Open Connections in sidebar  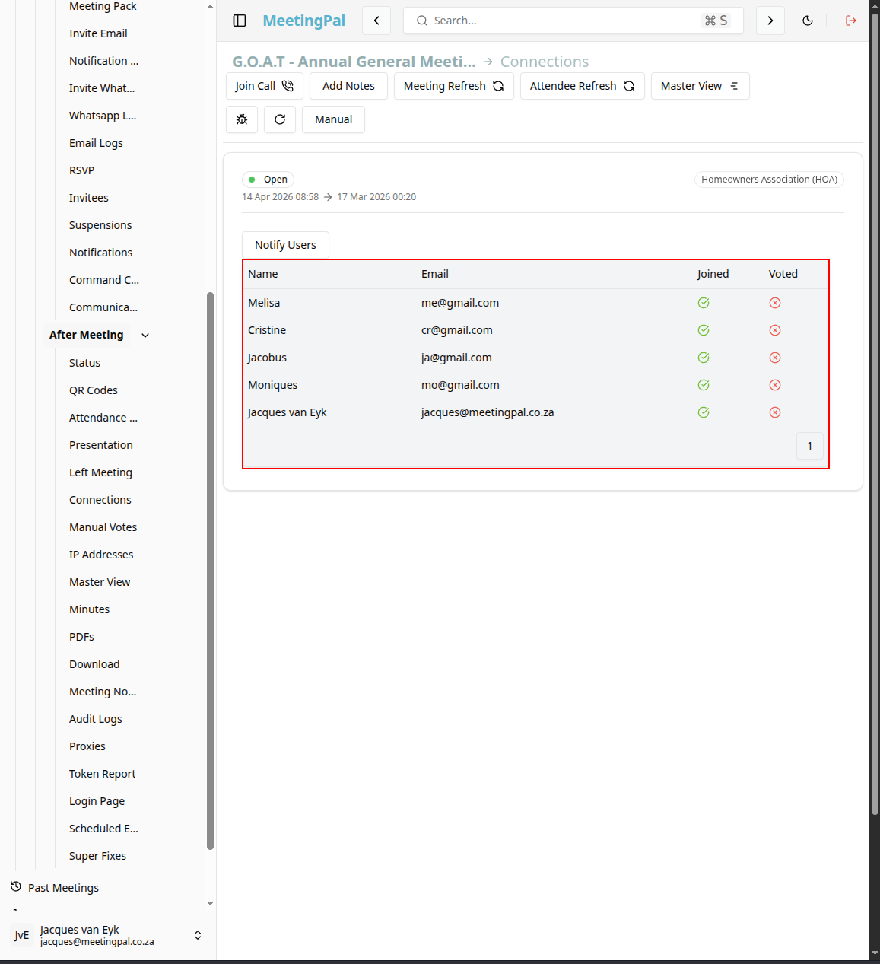[100, 500]
